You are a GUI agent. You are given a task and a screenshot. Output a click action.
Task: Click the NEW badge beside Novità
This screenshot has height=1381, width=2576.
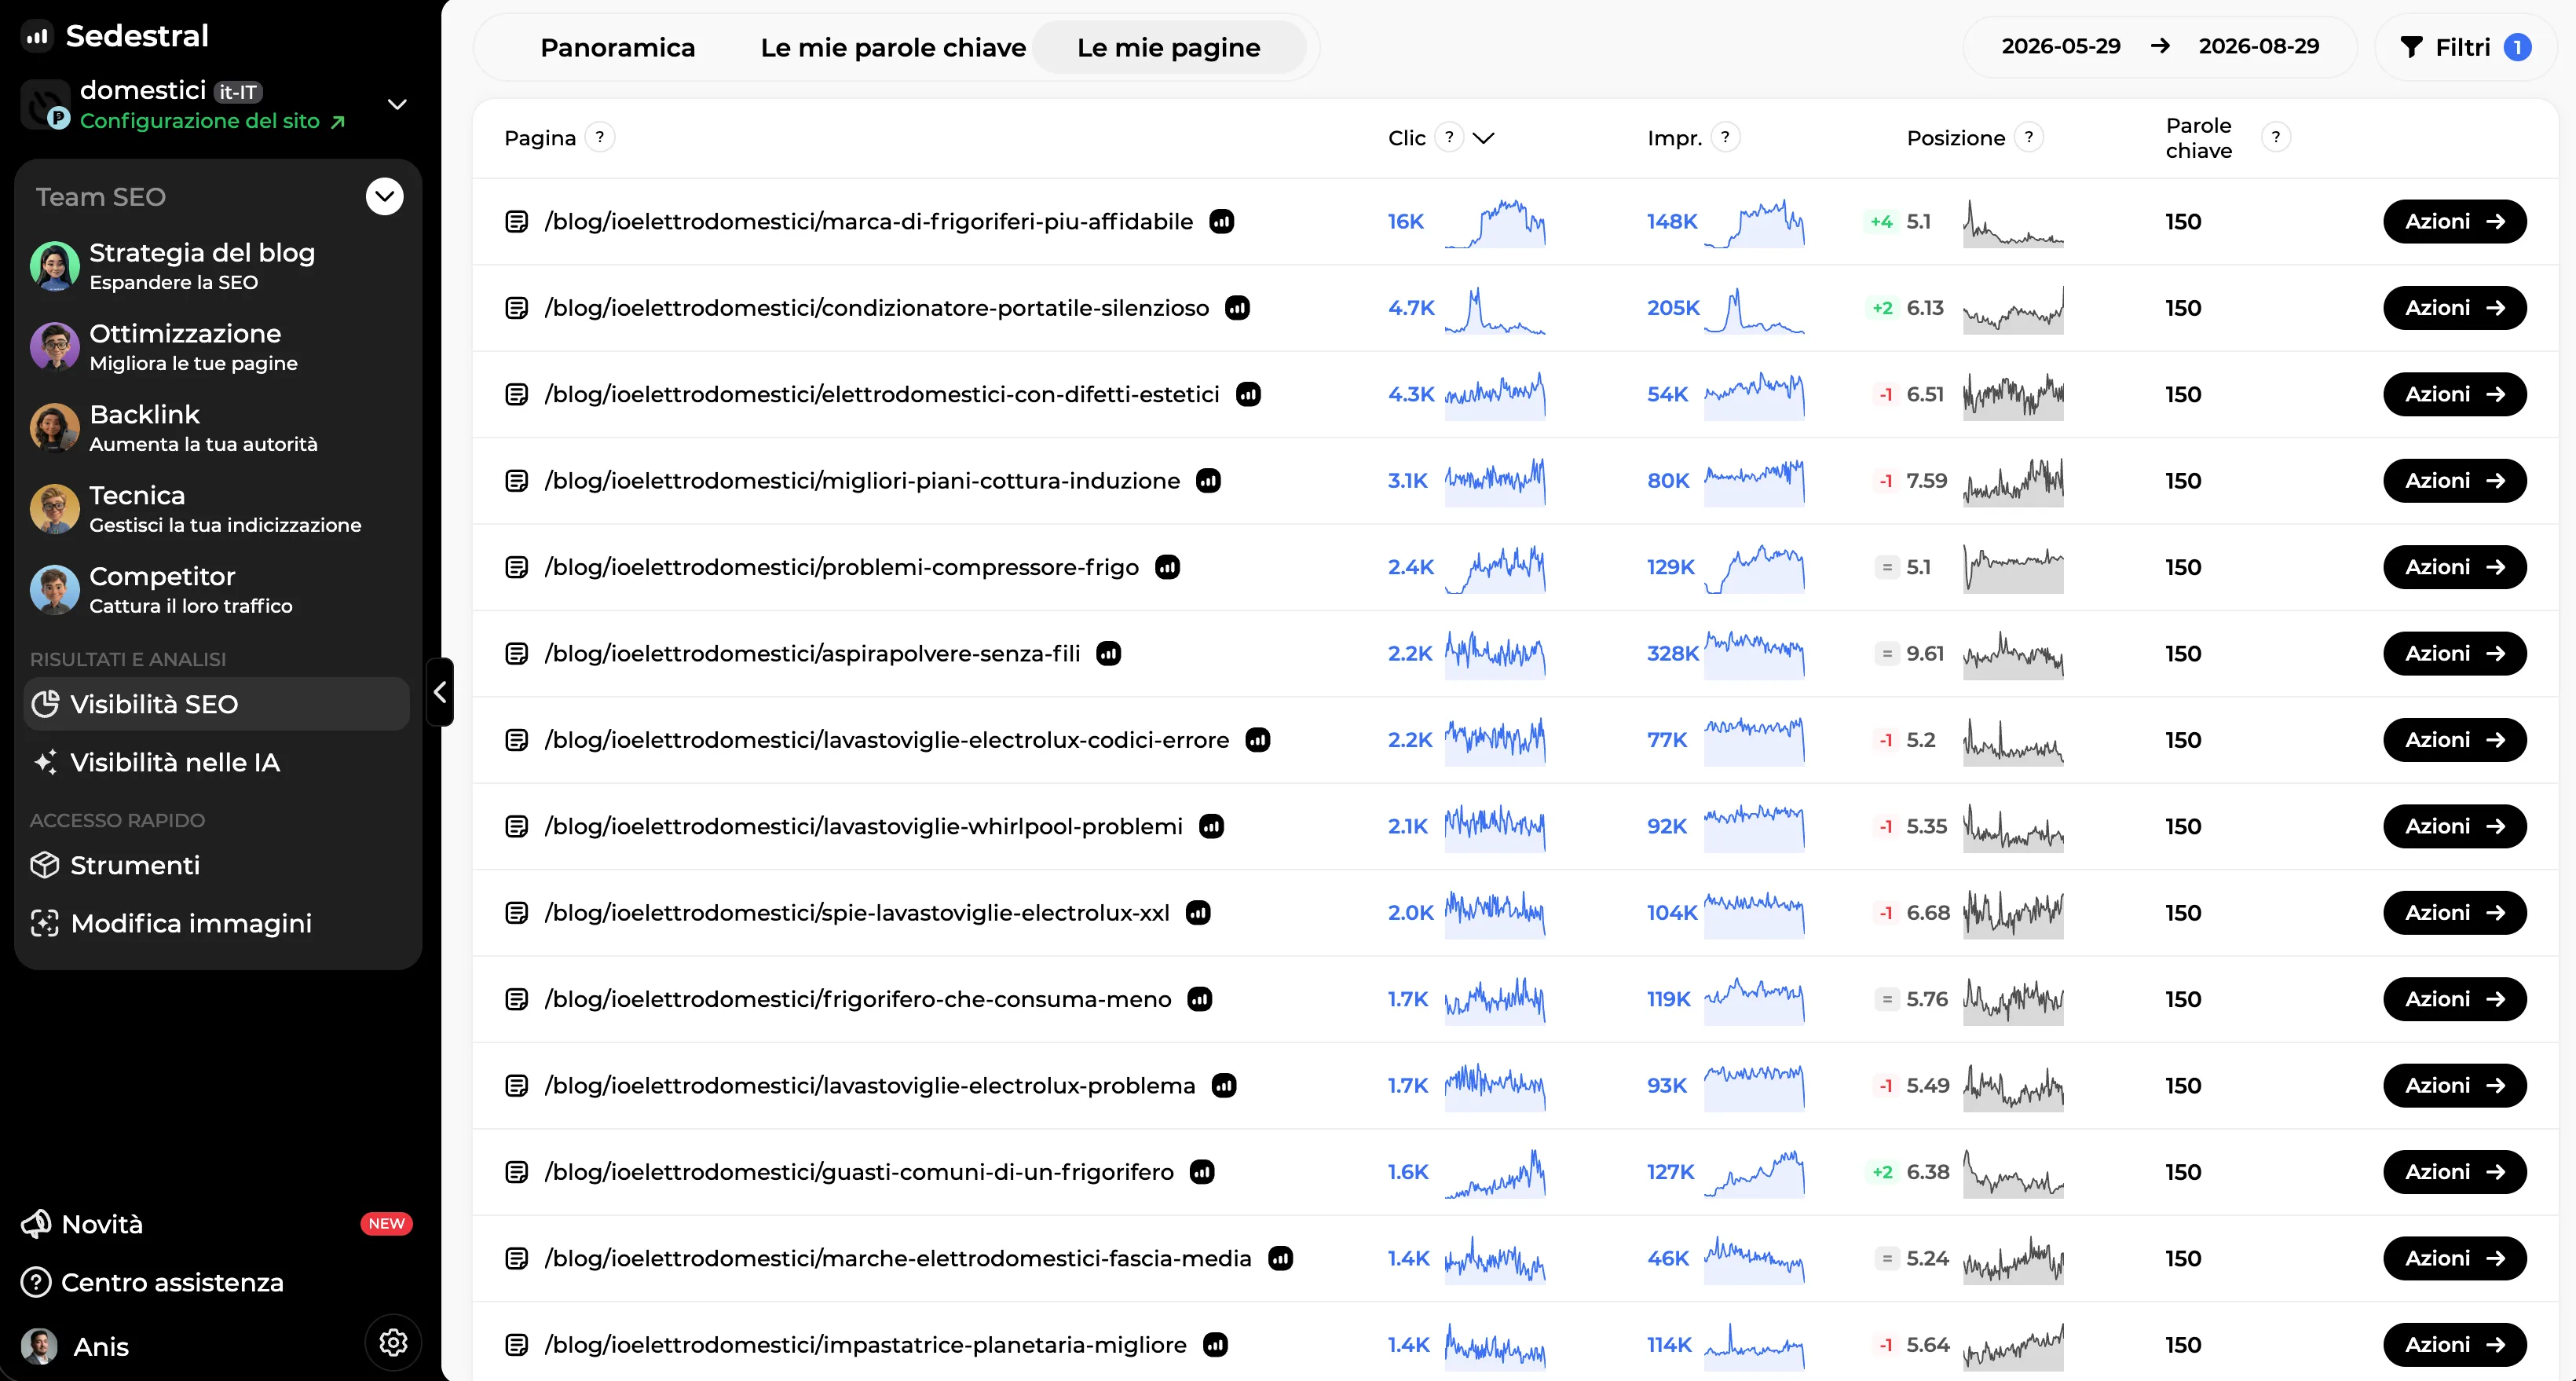click(x=386, y=1224)
